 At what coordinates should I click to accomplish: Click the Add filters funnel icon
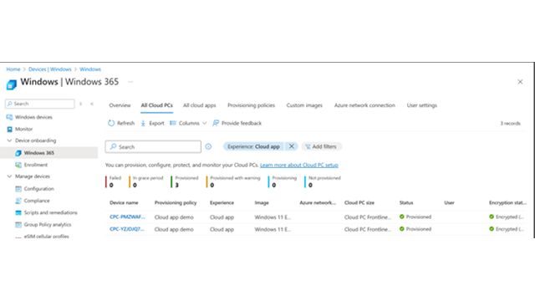tap(308, 147)
